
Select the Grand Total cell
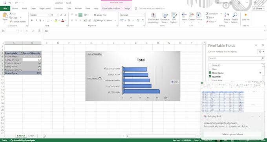[x=14, y=73]
